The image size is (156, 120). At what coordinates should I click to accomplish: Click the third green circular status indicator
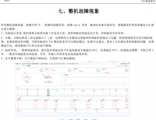(x=97, y=70)
